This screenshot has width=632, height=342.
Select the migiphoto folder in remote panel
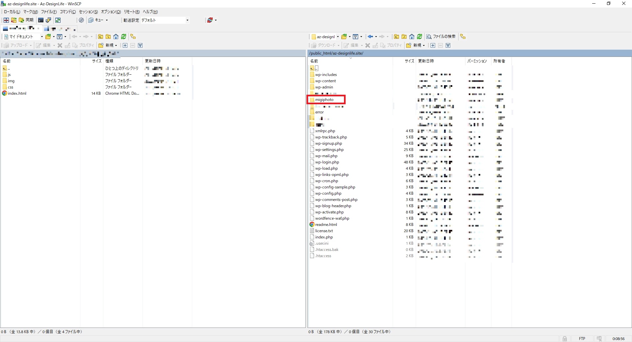(324, 100)
